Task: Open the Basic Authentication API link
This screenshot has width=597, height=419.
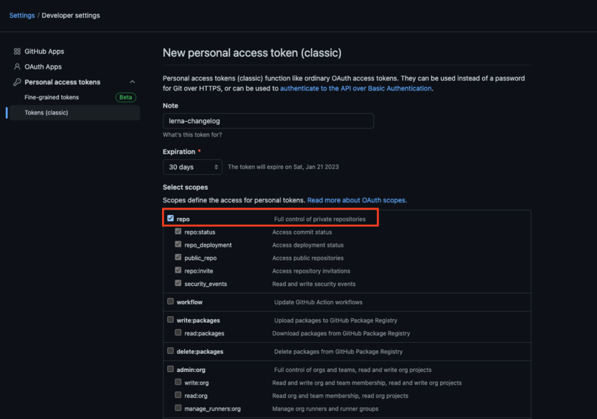Action: coord(356,88)
